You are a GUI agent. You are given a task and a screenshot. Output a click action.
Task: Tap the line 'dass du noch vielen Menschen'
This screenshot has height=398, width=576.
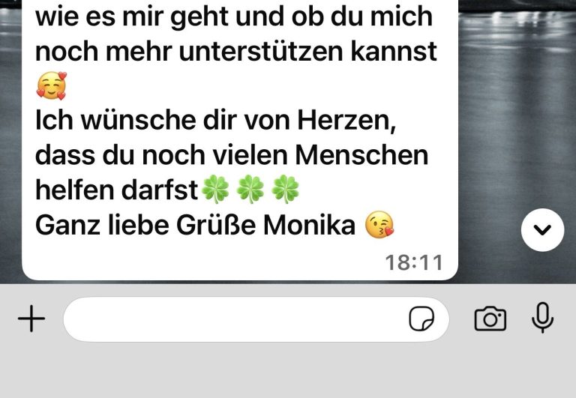[232, 155]
